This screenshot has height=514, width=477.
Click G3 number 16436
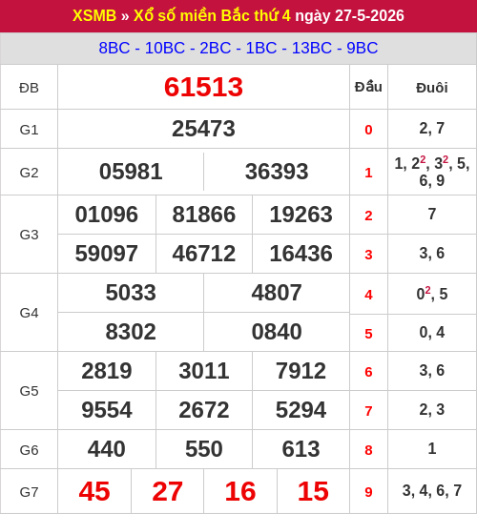point(301,254)
